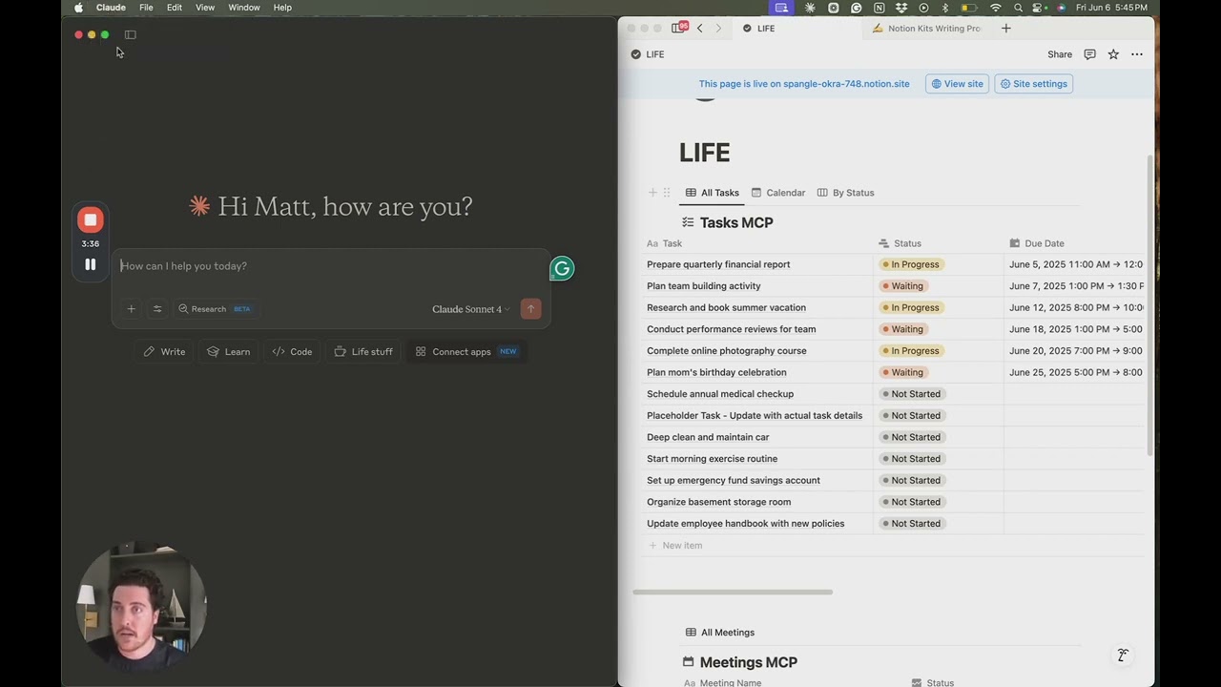Click the drag handle beside All Tasks
This screenshot has height=687, width=1221.
(667, 193)
